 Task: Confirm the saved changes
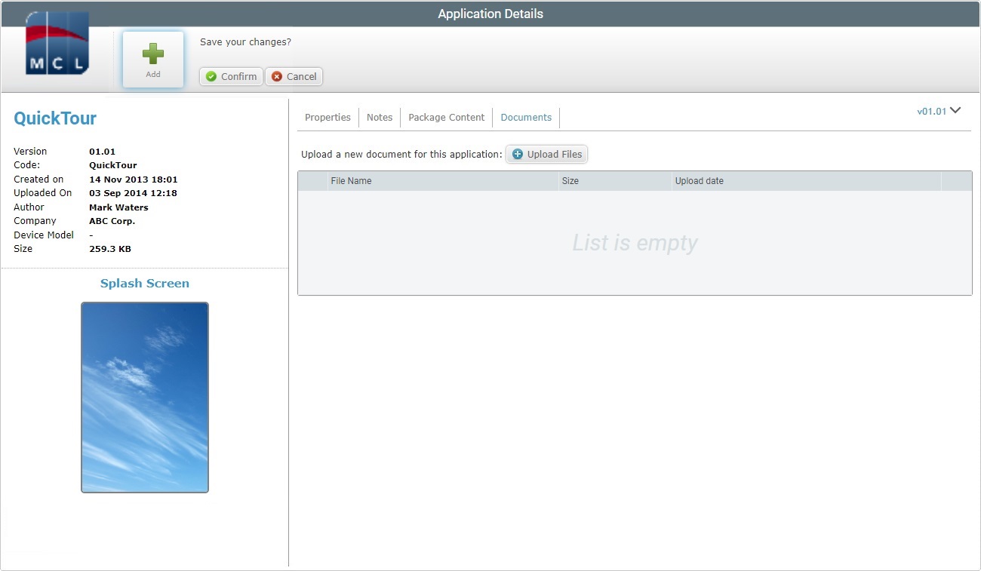click(x=231, y=76)
